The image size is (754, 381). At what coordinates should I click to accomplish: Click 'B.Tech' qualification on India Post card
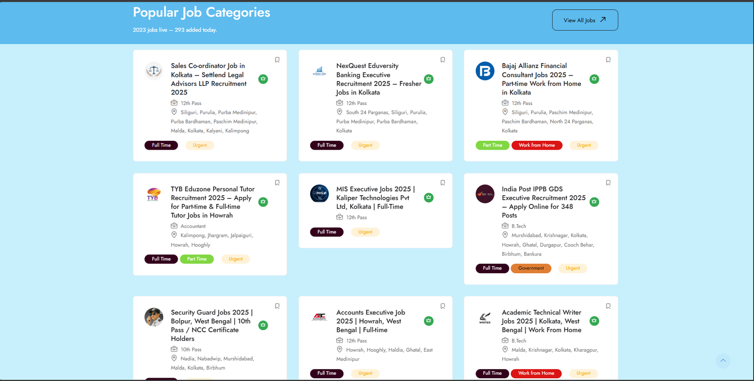pyautogui.click(x=518, y=226)
